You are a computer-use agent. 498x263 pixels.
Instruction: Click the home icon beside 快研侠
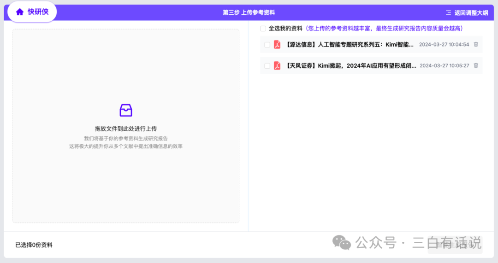coord(20,12)
